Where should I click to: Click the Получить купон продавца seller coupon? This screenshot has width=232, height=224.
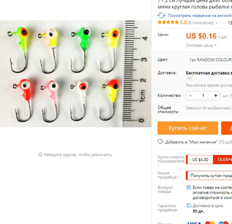(x=209, y=176)
